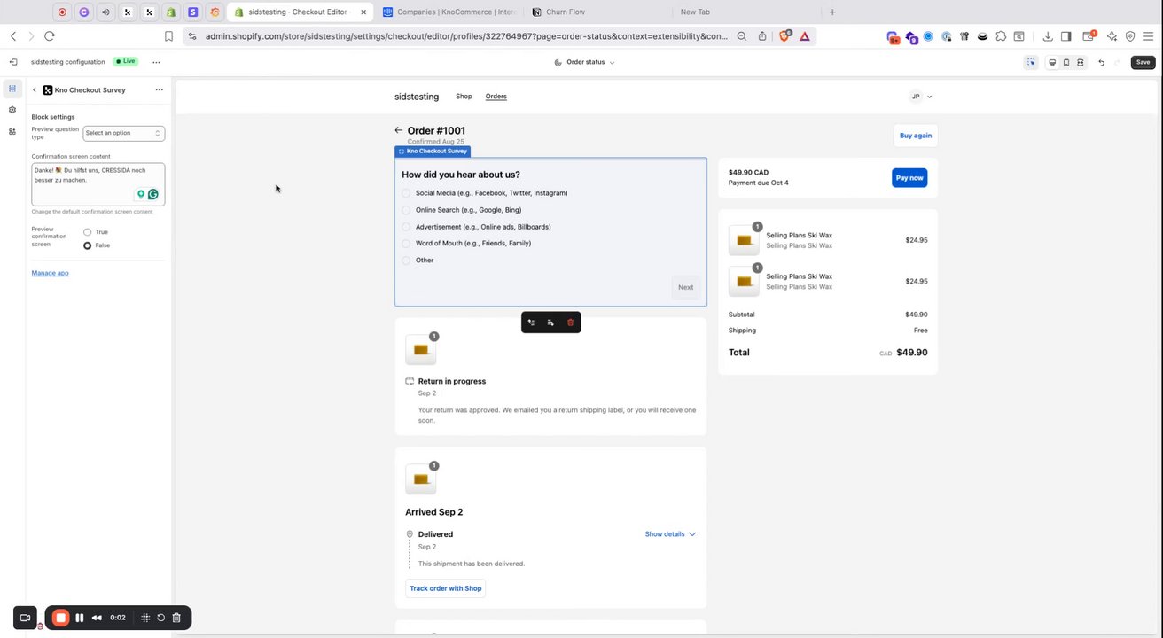This screenshot has width=1163, height=638.
Task: Click the Return in progress product thumbnail
Action: (x=421, y=350)
